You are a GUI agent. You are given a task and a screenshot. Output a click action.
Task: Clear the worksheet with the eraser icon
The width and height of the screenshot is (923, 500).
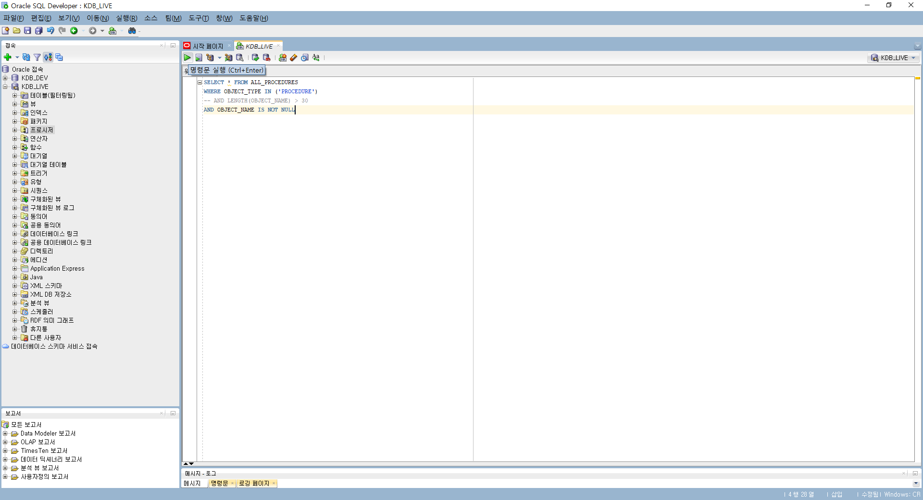coord(293,58)
